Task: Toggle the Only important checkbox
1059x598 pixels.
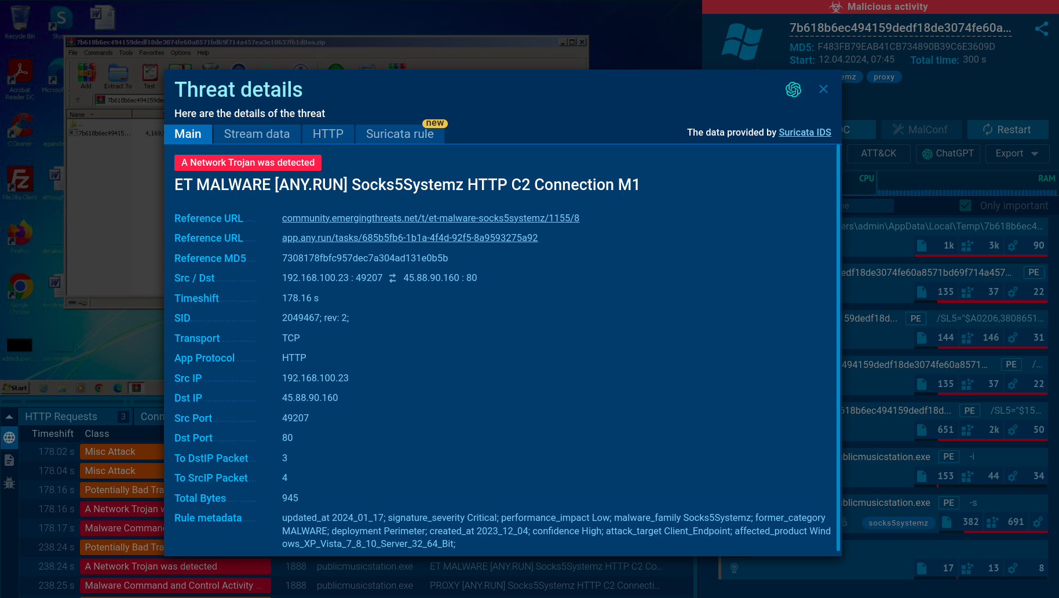Action: coord(965,206)
